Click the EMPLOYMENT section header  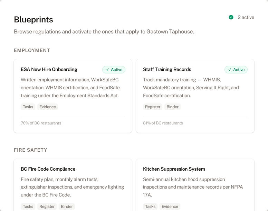pyautogui.click(x=32, y=50)
